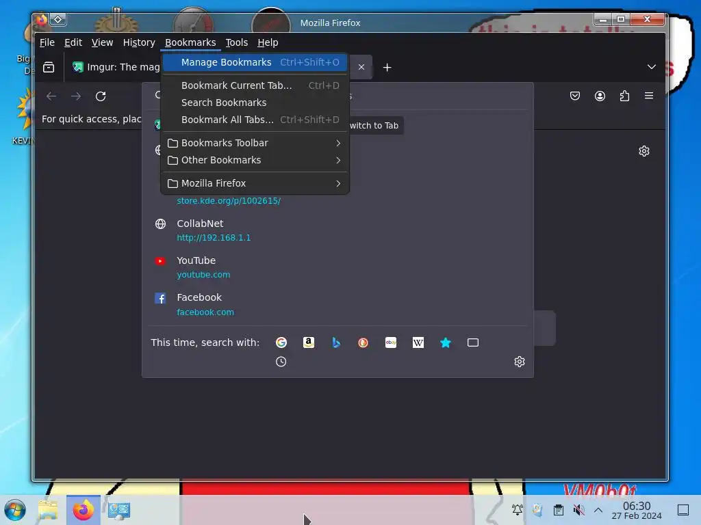Go forward with the forward arrow
Image resolution: width=701 pixels, height=525 pixels.
point(76,96)
